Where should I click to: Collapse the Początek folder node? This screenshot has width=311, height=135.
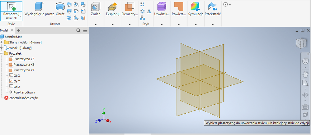tap(2, 53)
